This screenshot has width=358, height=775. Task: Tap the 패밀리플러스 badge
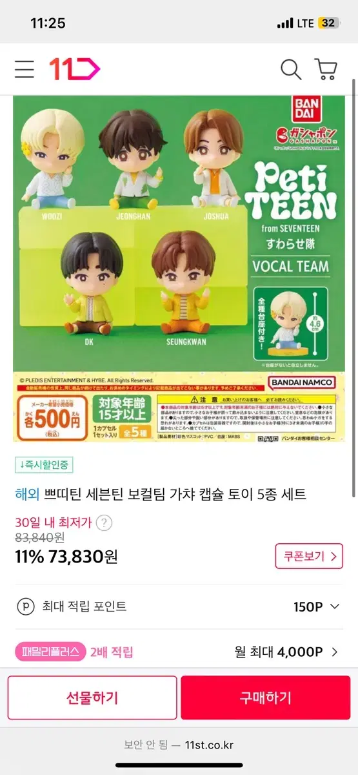50,652
